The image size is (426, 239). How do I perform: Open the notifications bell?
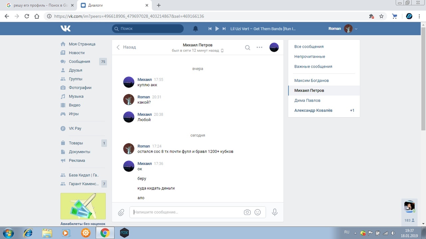point(196,29)
